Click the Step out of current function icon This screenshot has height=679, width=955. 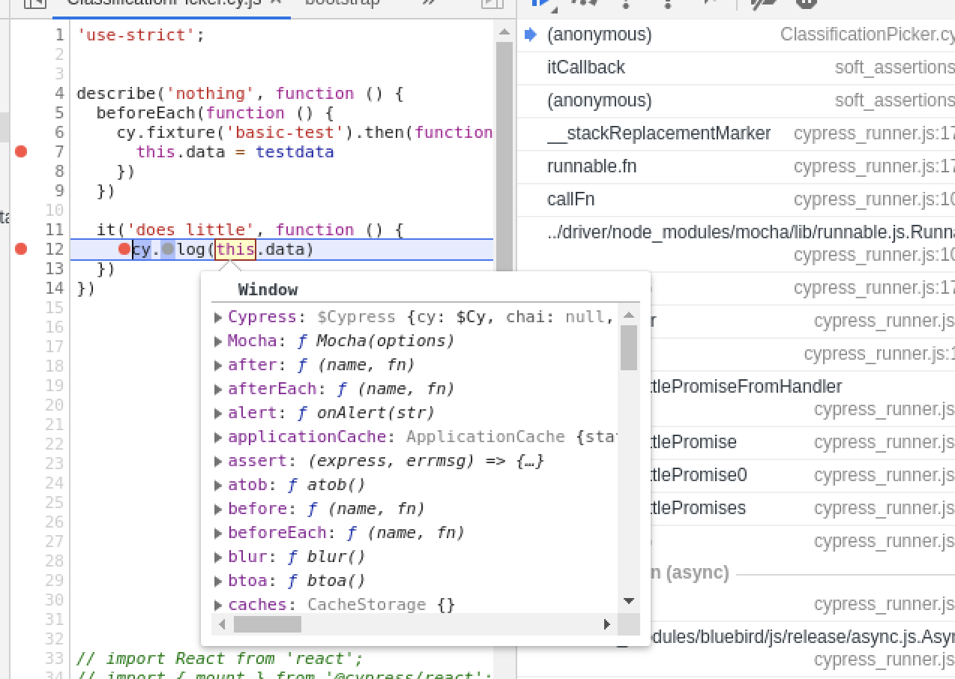667,5
